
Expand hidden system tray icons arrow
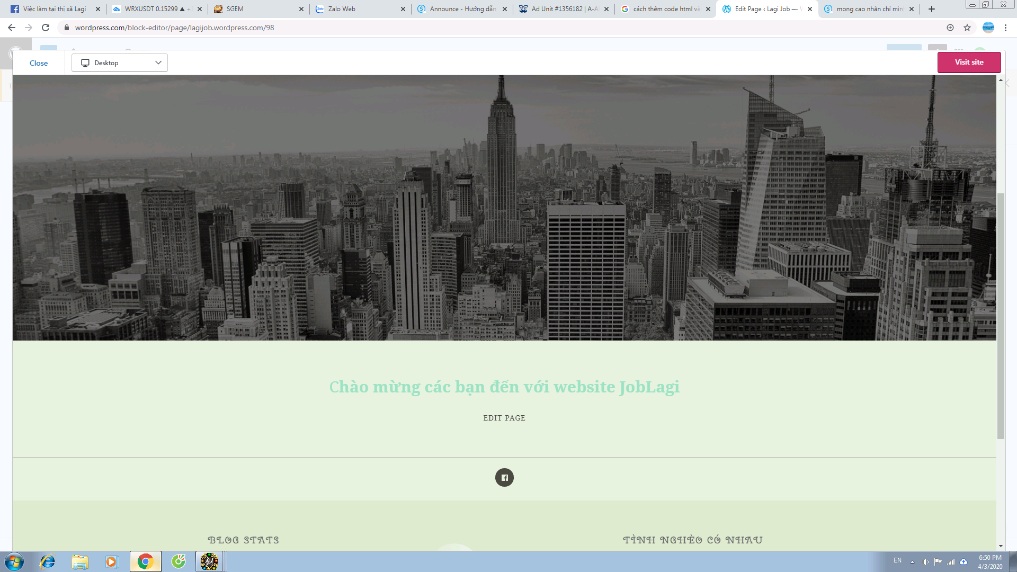click(x=912, y=562)
